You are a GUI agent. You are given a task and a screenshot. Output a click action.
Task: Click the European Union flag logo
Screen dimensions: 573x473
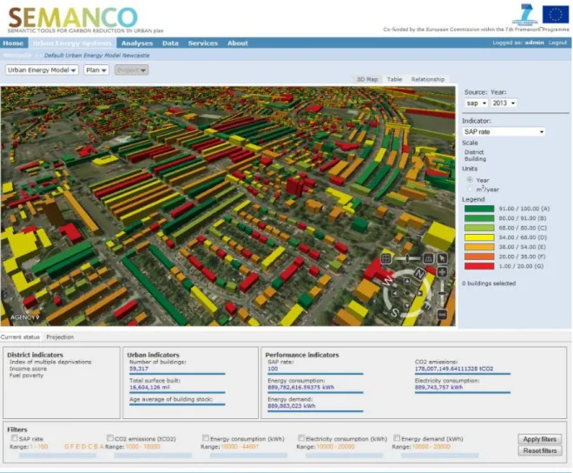tap(555, 15)
